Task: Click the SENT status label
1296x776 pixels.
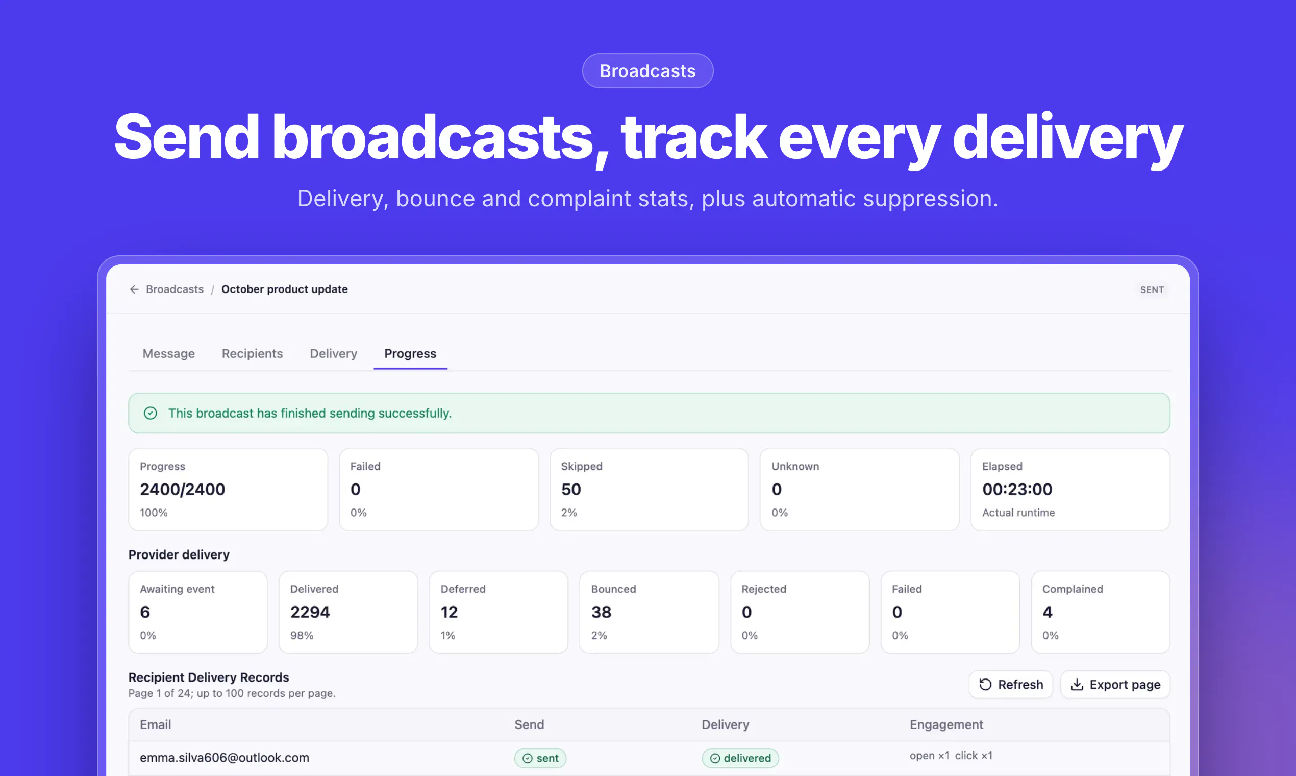Action: pos(1152,289)
